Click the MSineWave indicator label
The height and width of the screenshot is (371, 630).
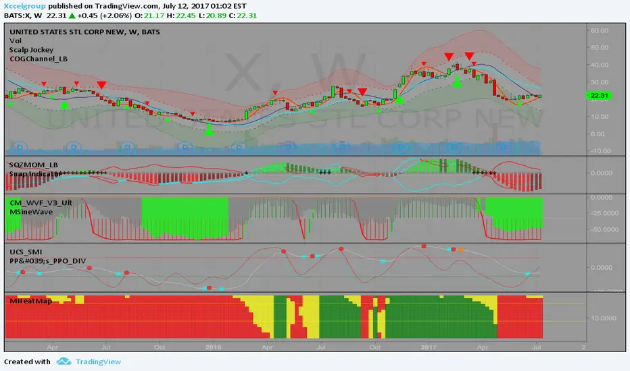[31, 212]
